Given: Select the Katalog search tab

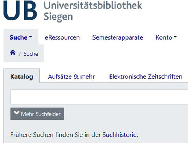Looking at the screenshot, I should pyautogui.click(x=22, y=76).
